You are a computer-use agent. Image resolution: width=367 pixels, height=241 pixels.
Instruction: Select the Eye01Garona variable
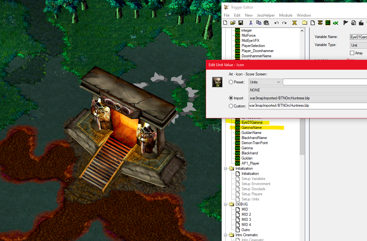click(x=252, y=122)
